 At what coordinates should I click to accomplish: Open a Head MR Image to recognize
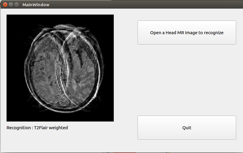click(187, 32)
